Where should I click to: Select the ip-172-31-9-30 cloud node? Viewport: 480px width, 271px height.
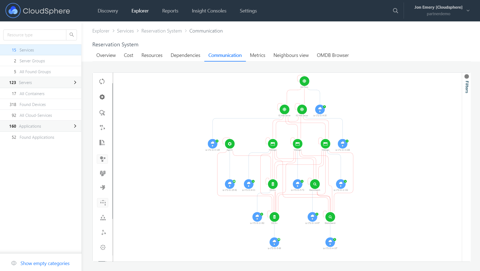[x=320, y=109]
